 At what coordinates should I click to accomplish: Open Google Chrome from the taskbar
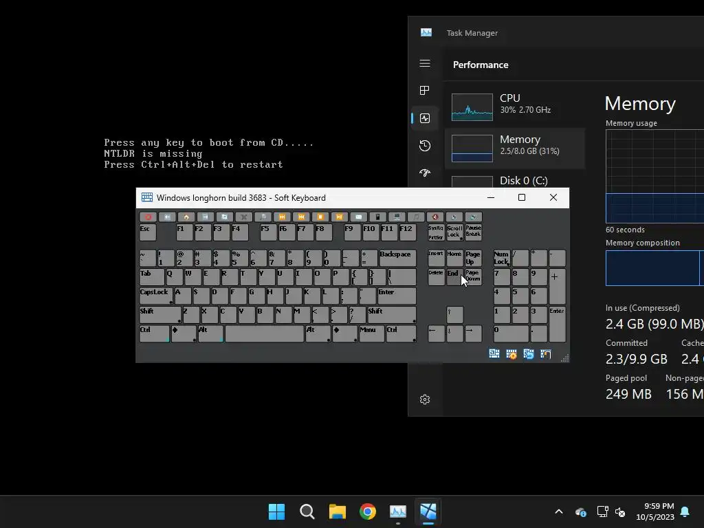368,511
